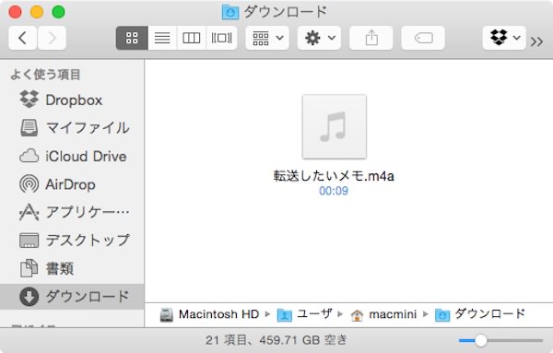
Task: Click ユーザ folder in the path bar
Action: (x=305, y=314)
